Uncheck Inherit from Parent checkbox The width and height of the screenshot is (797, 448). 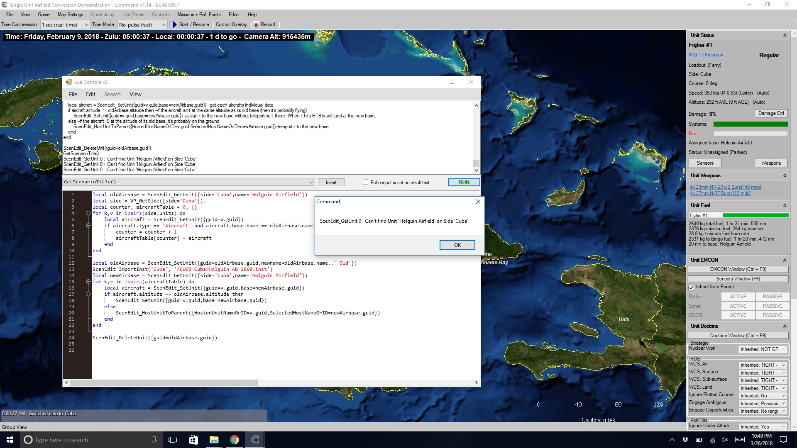point(691,287)
